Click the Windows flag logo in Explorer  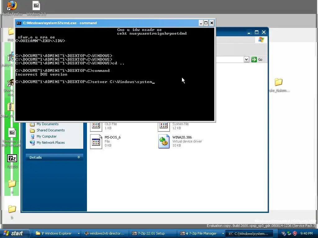point(261,39)
